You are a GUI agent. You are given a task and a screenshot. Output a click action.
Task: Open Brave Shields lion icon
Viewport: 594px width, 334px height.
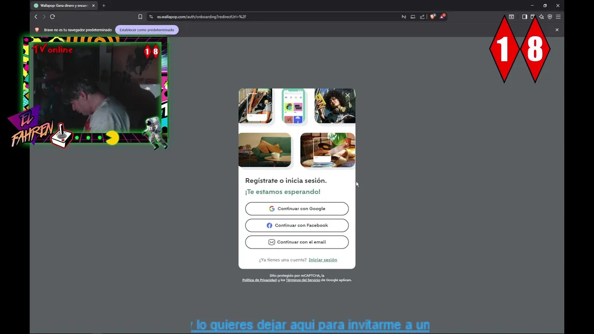(x=433, y=17)
